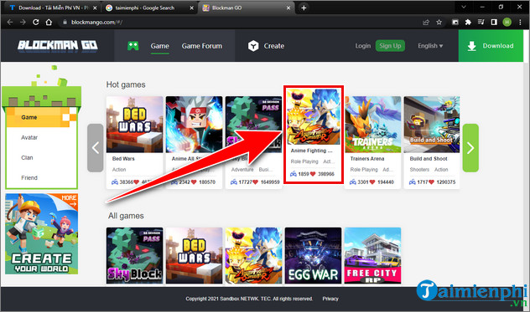Viewport: 530px width, 312px height.
Task: Open Anime Fighting in All games
Action: tap(253, 255)
